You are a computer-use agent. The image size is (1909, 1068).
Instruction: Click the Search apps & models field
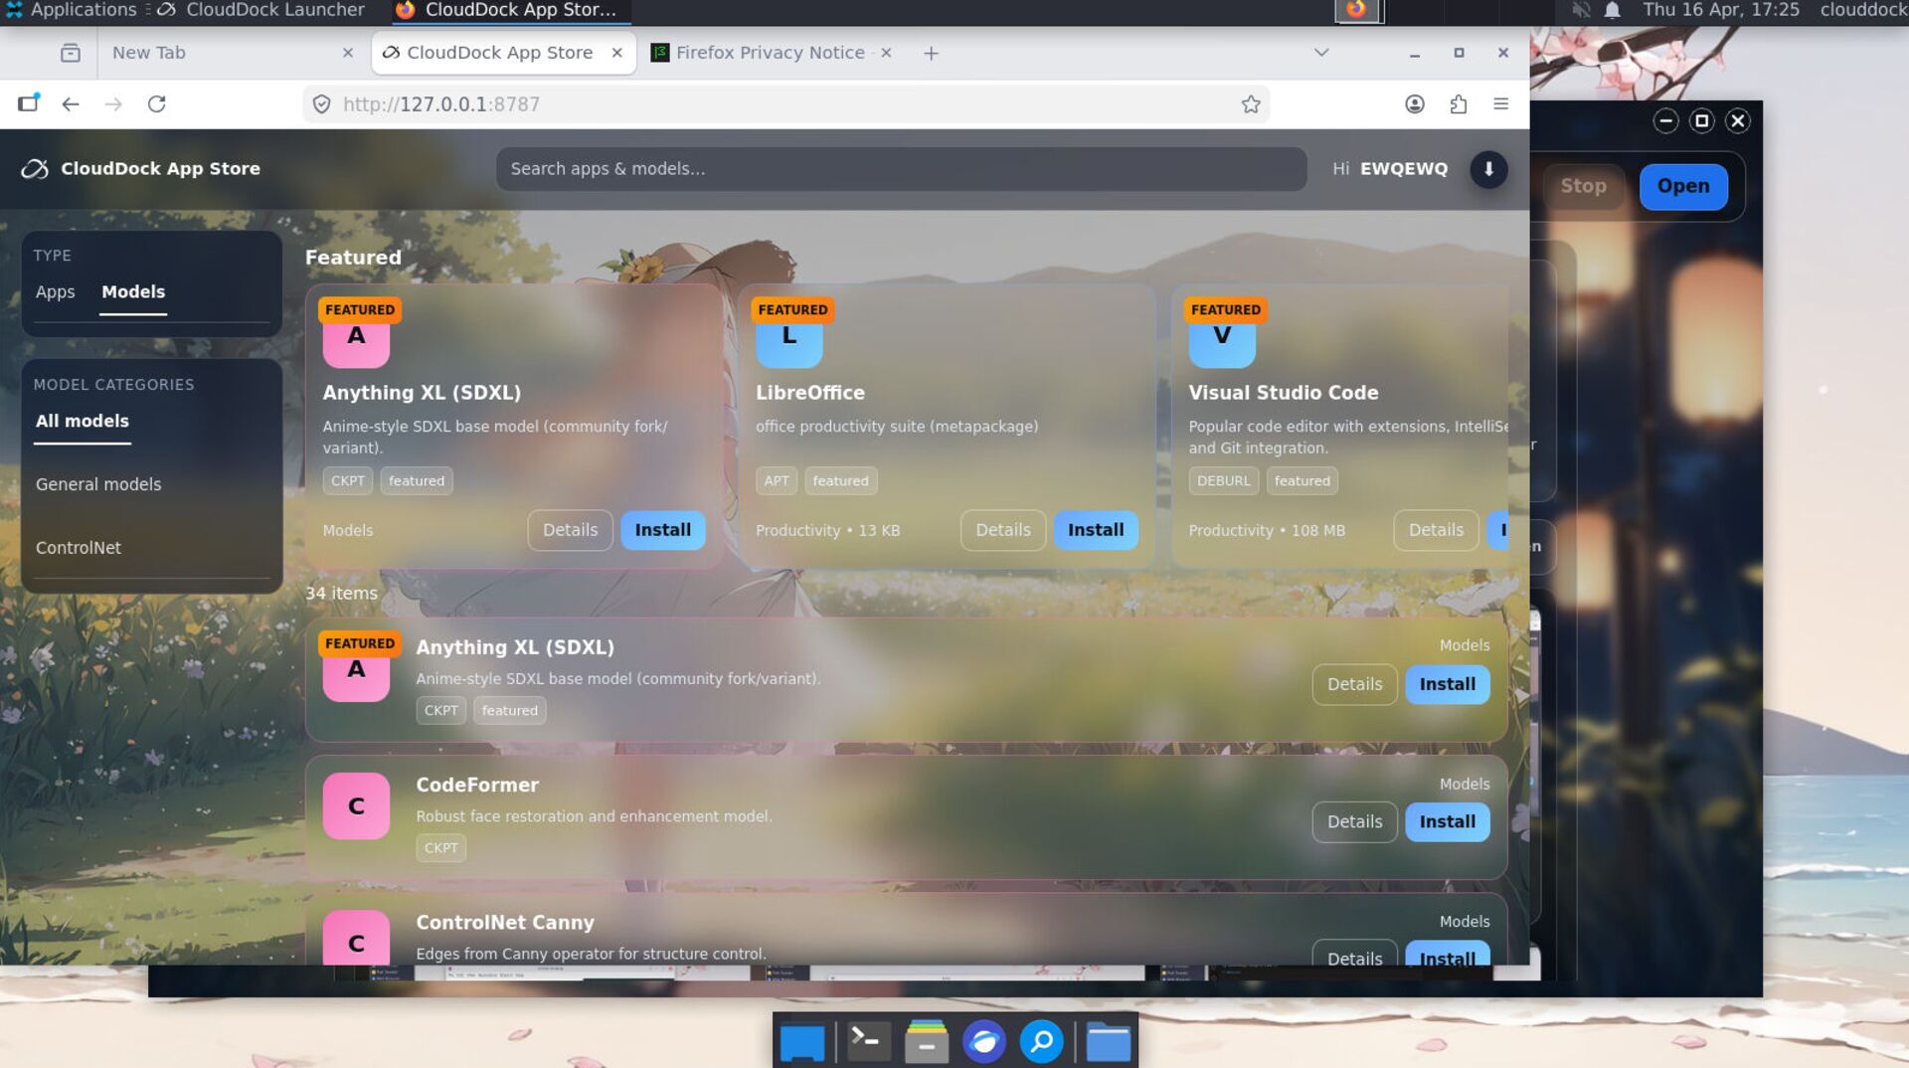(900, 169)
